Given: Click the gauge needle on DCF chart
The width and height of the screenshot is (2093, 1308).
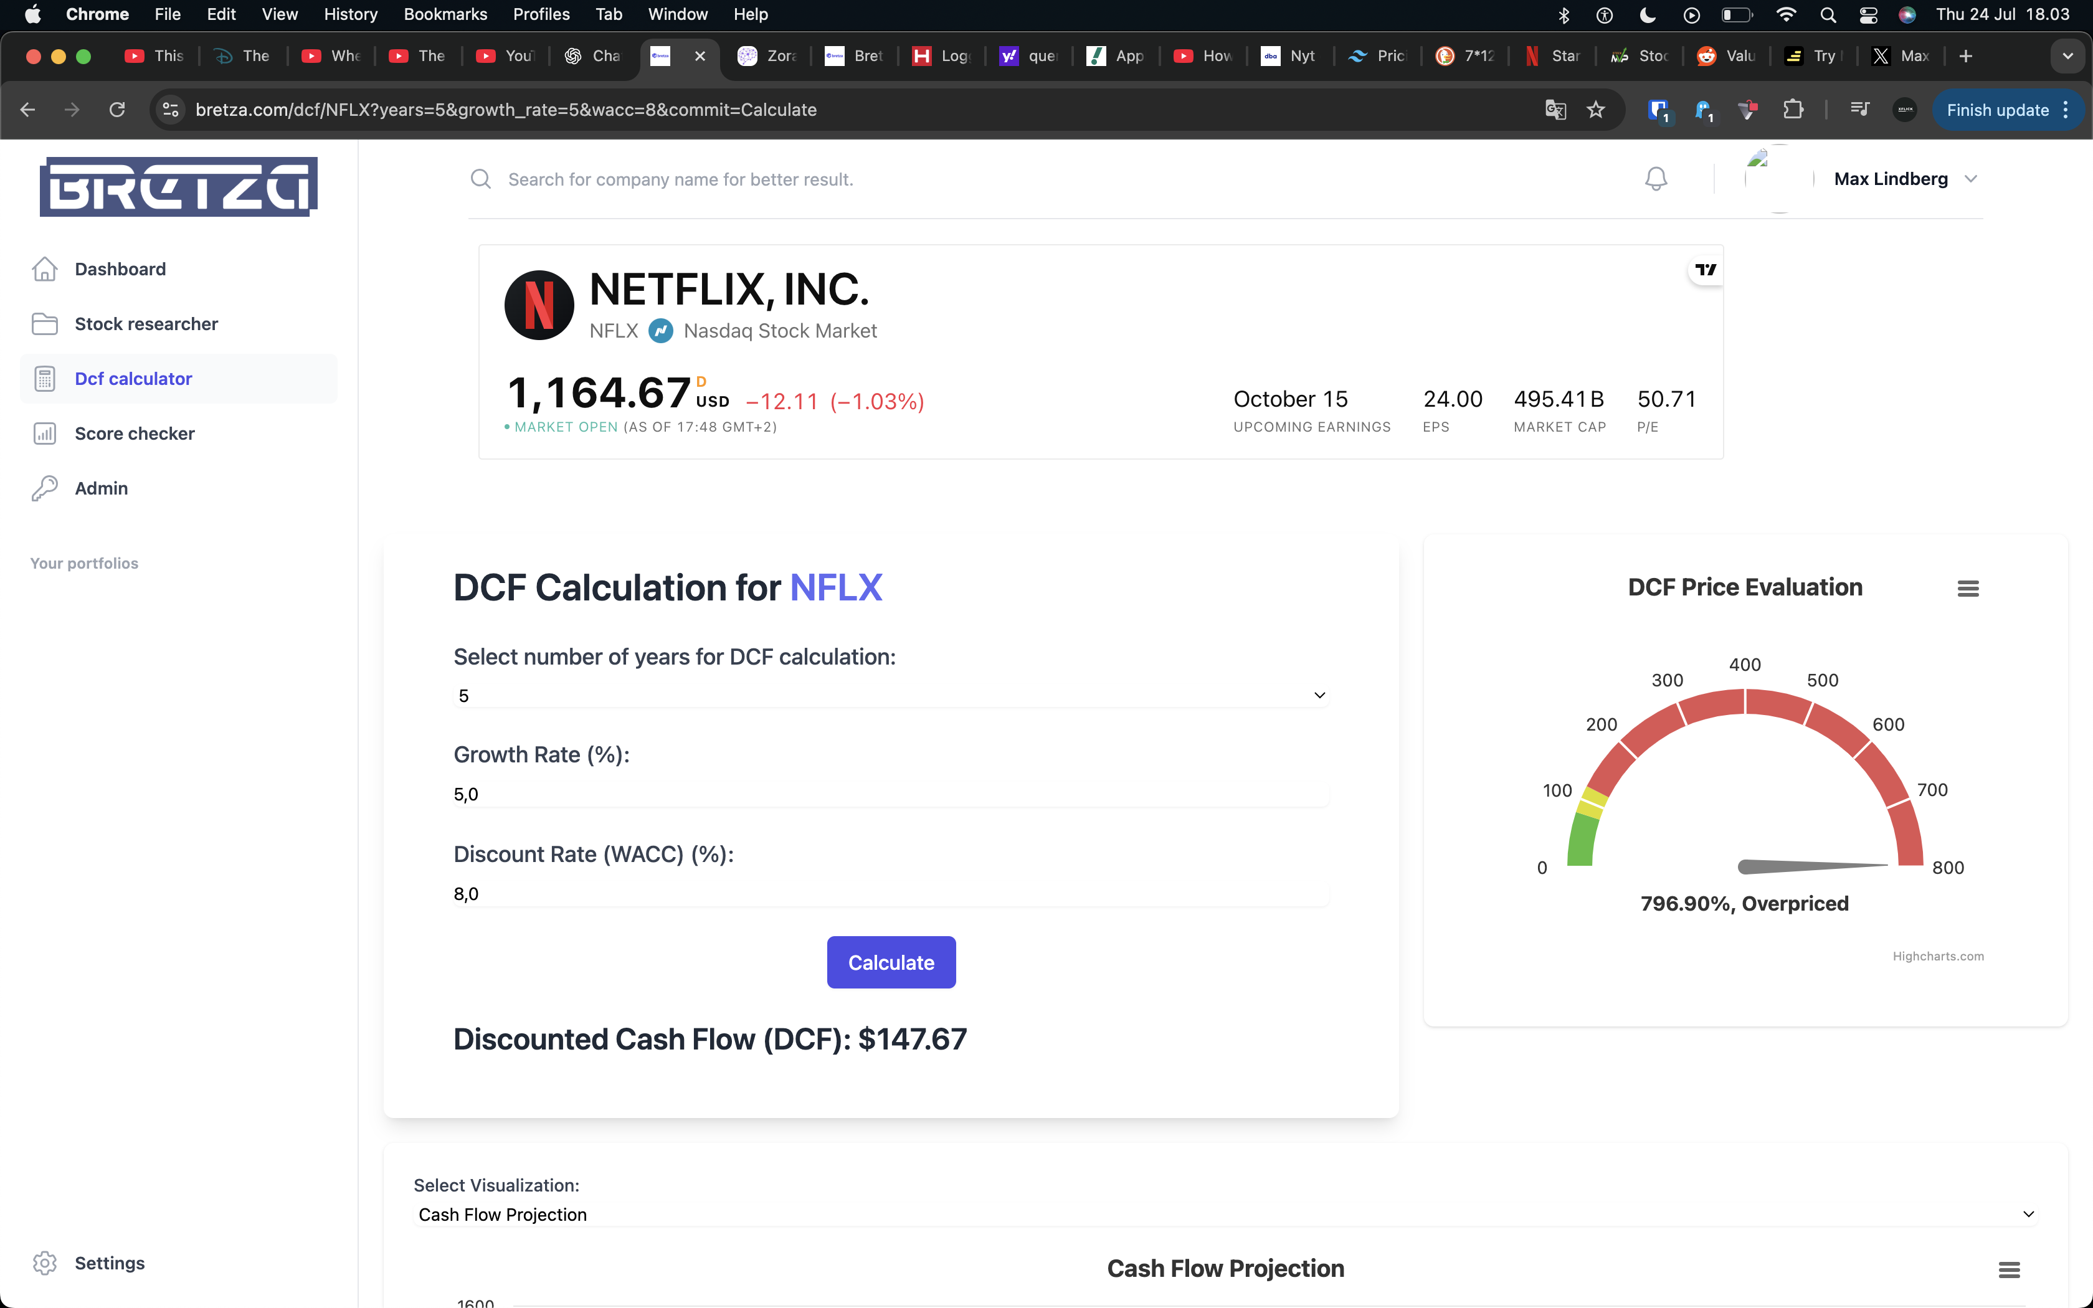Looking at the screenshot, I should [x=1813, y=866].
